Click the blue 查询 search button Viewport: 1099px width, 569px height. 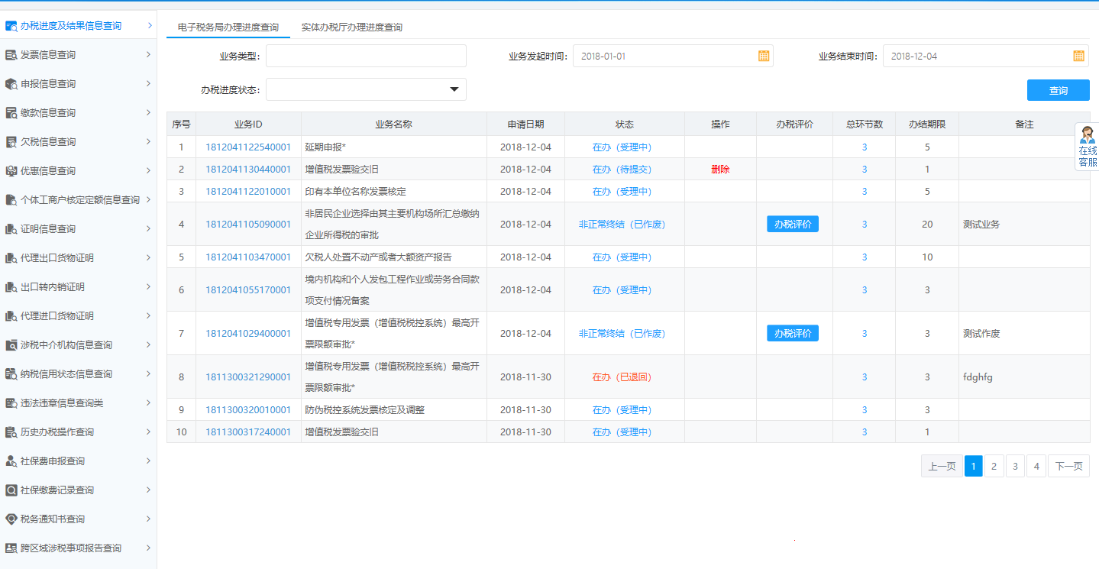coord(1058,89)
